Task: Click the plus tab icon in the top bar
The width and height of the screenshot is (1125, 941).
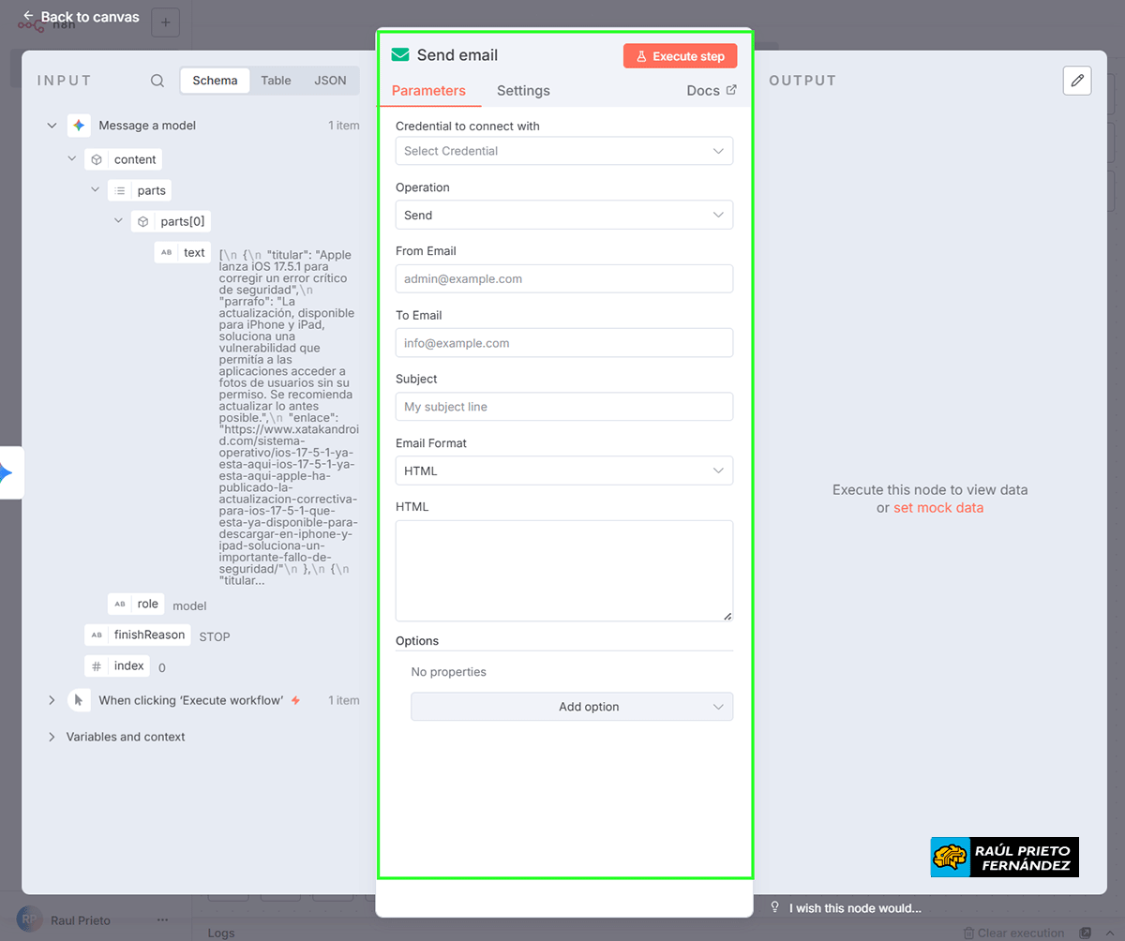Action: pyautogui.click(x=165, y=22)
